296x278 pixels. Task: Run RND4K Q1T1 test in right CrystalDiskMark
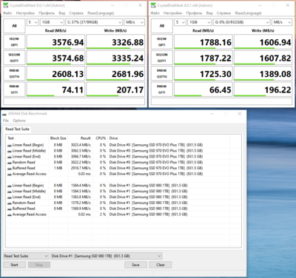tap(162, 89)
